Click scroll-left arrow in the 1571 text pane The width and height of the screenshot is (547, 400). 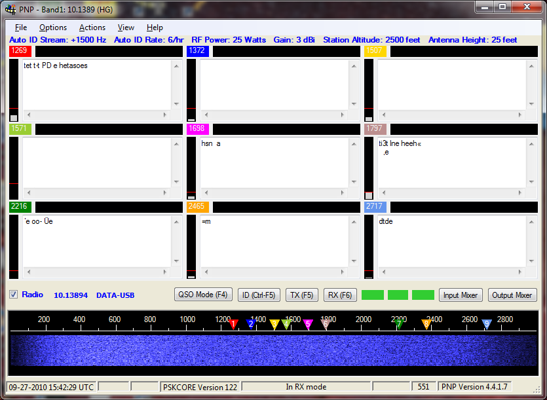pos(29,192)
